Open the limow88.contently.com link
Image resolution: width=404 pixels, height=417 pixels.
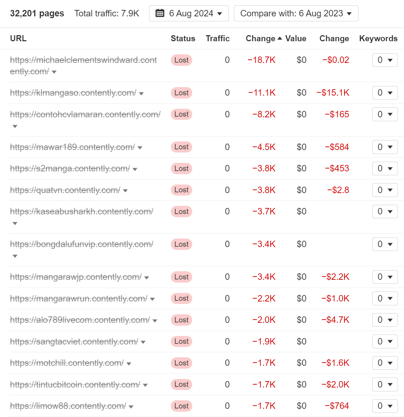(68, 406)
